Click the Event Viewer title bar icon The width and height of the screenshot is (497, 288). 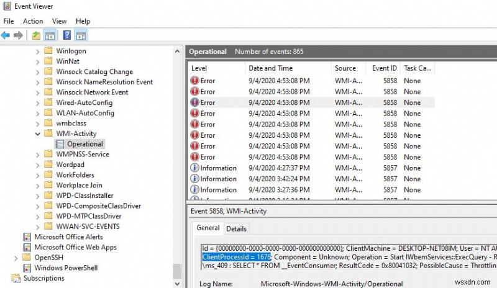pos(7,6)
